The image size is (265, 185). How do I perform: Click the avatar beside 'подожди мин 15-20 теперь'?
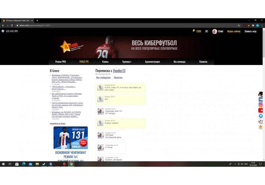click(x=101, y=111)
